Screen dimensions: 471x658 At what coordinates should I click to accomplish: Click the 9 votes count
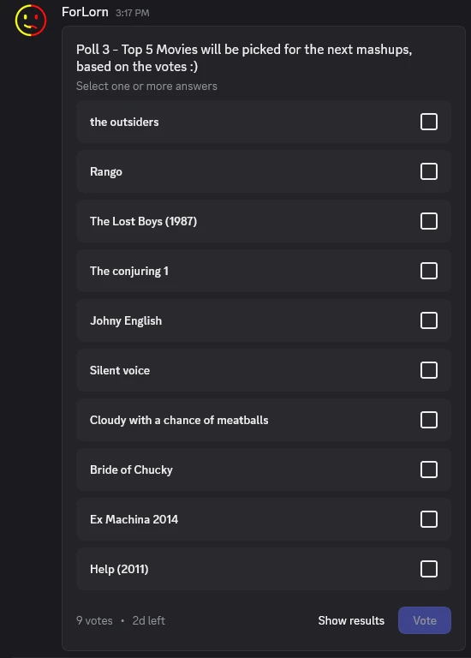click(94, 620)
